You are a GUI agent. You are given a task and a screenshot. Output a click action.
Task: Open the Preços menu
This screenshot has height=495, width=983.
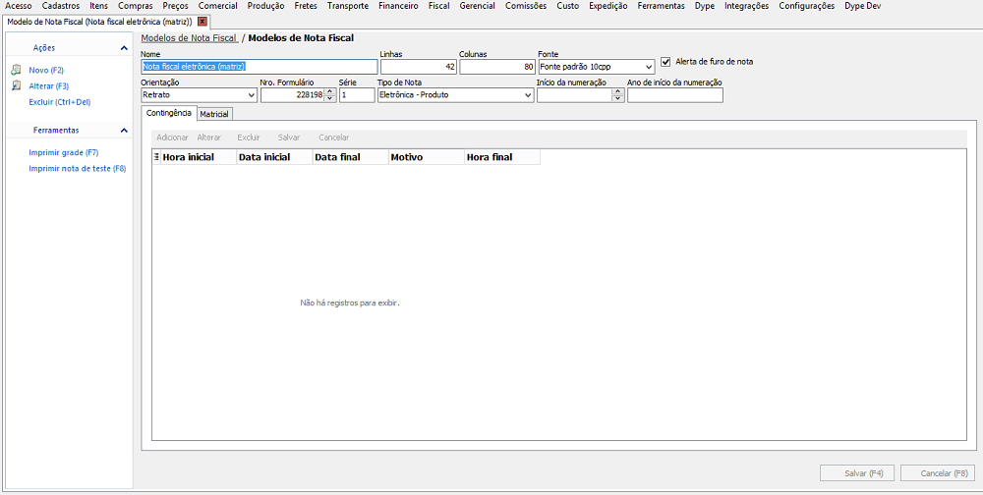175,6
